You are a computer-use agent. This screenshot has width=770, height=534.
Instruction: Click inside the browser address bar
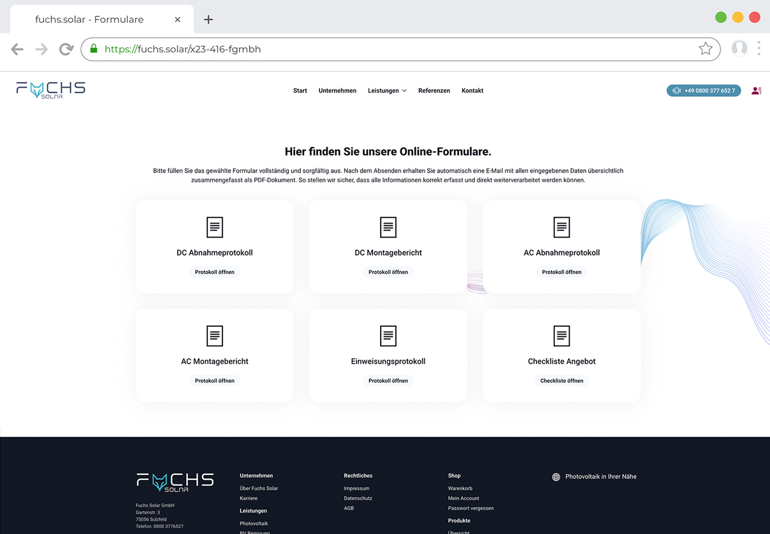click(352, 49)
